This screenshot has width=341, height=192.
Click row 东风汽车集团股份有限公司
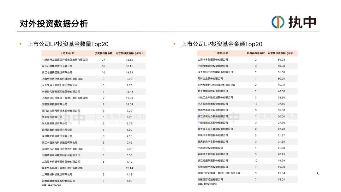(247, 135)
